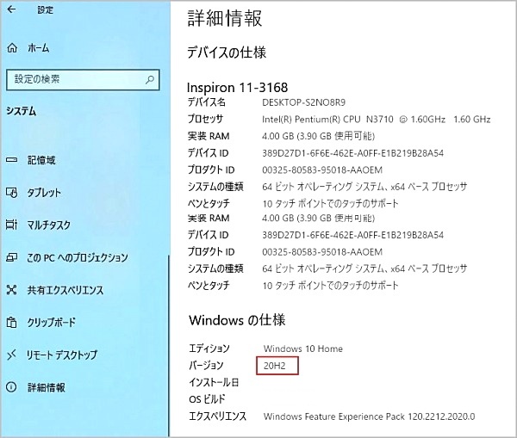Click the システム section heading

(x=22, y=111)
